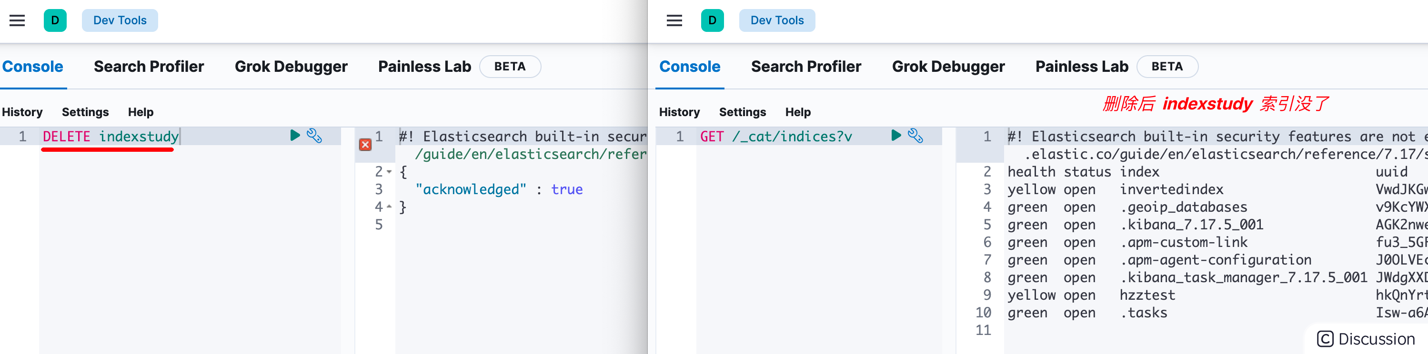Open Settings in right console
The width and height of the screenshot is (1428, 354).
[742, 112]
